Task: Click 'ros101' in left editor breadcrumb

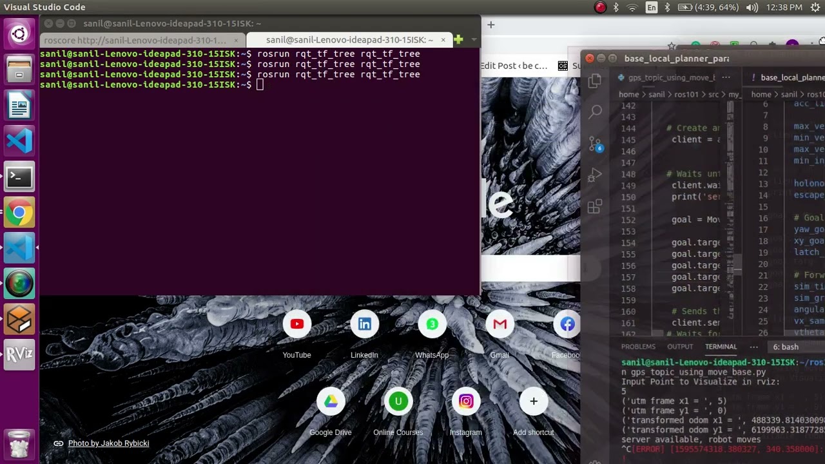Action: pos(686,94)
